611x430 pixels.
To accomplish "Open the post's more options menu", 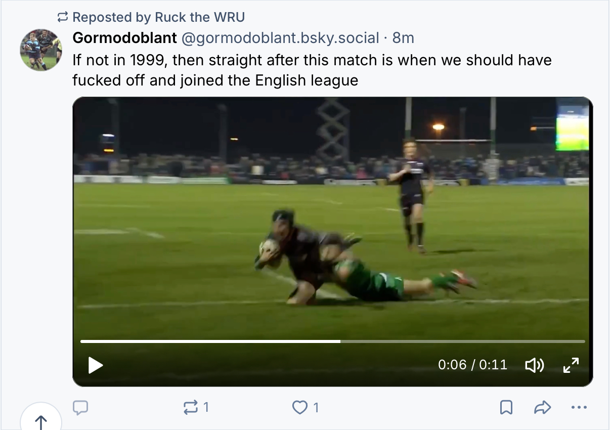I will [x=579, y=407].
